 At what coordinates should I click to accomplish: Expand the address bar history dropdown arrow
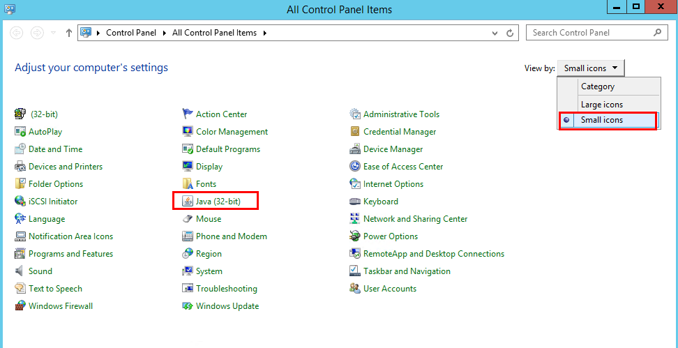coord(495,33)
